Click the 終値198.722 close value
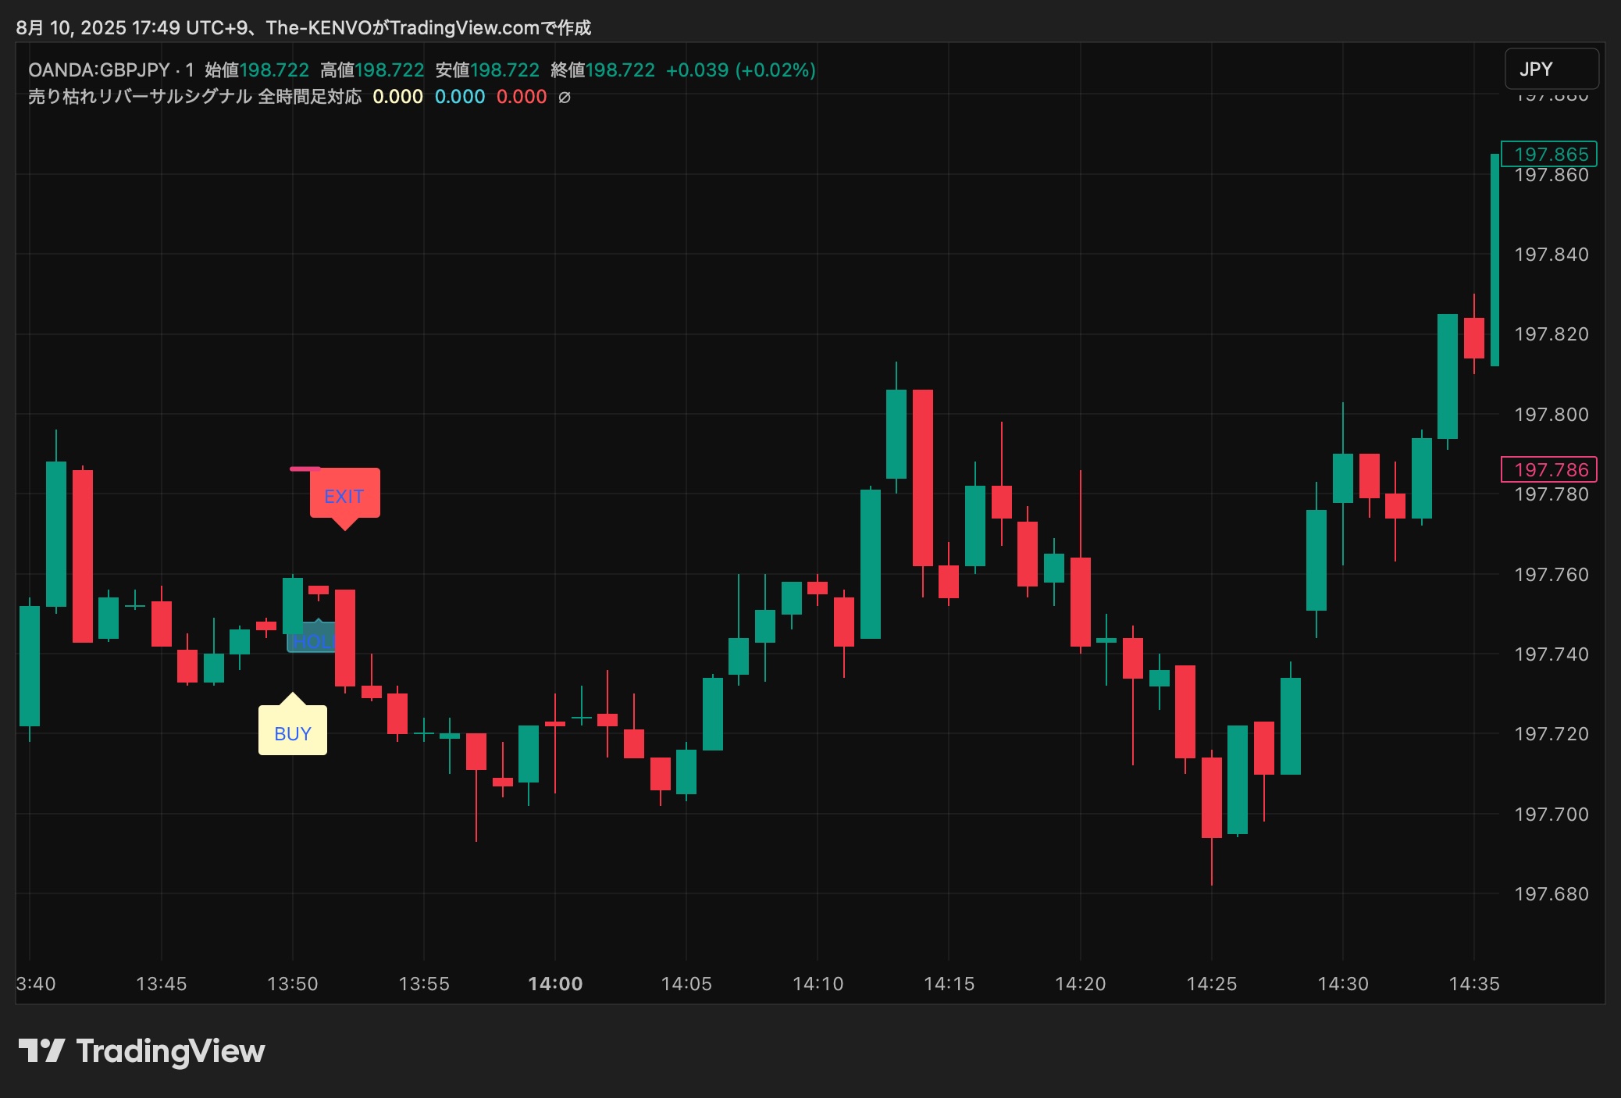 point(602,70)
